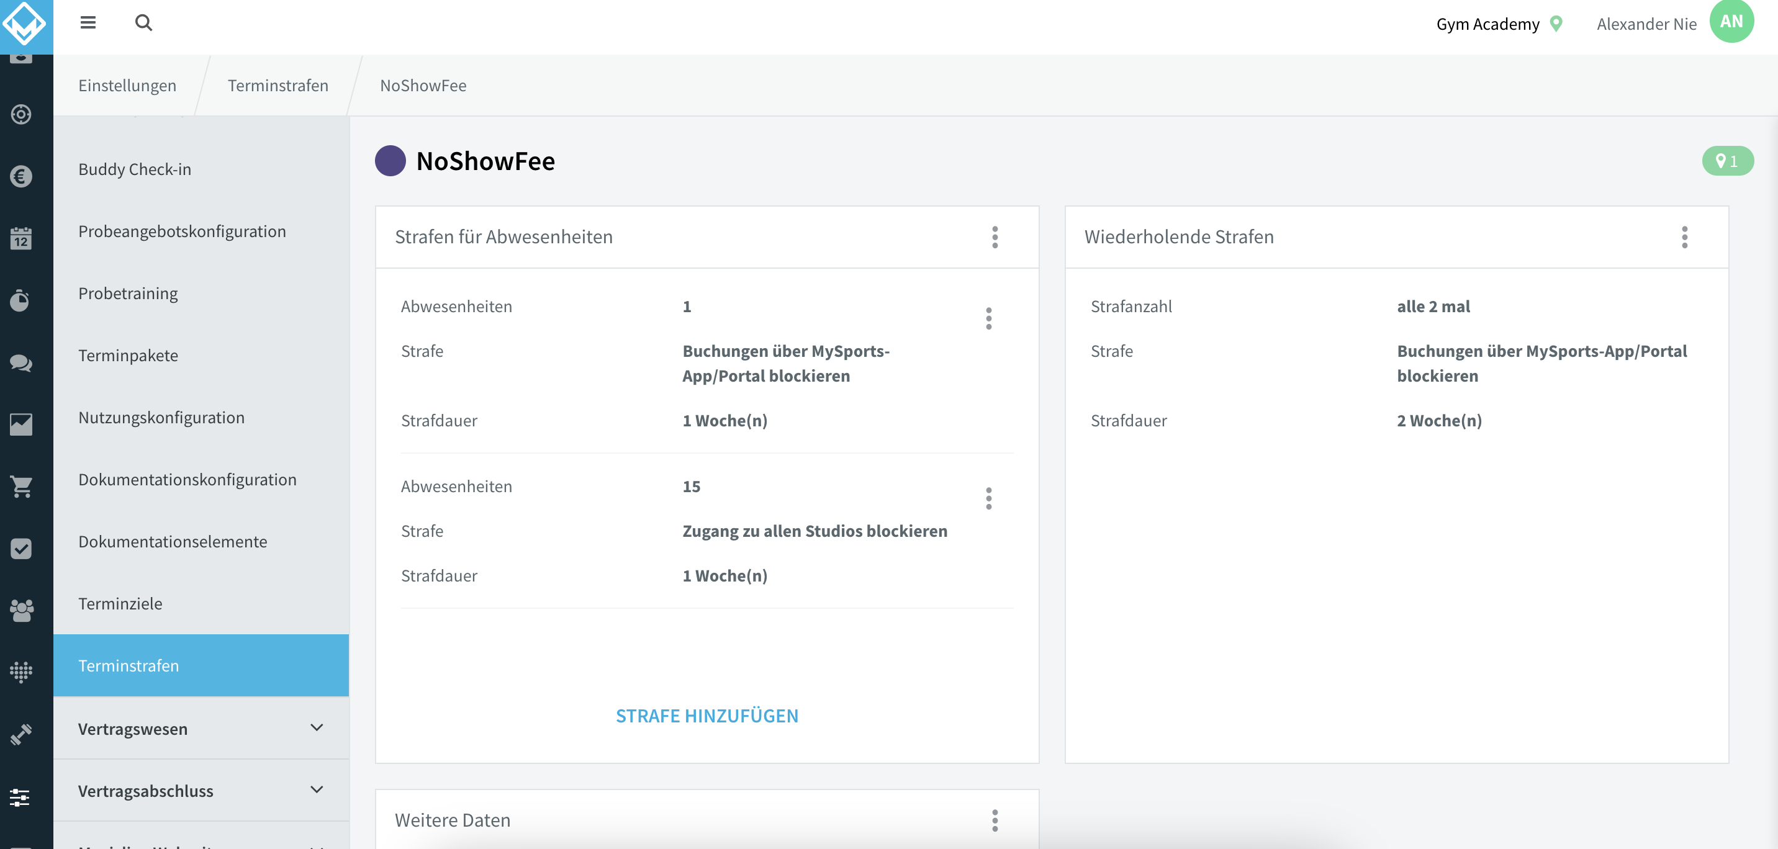
Task: Open the euro finance icon in sidebar
Action: pyautogui.click(x=21, y=177)
